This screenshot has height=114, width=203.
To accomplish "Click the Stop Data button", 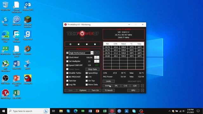I will pyautogui.click(x=92, y=69).
